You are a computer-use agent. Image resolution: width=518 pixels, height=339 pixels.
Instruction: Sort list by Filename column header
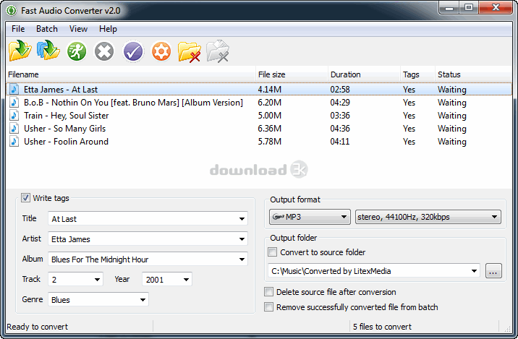pos(131,74)
